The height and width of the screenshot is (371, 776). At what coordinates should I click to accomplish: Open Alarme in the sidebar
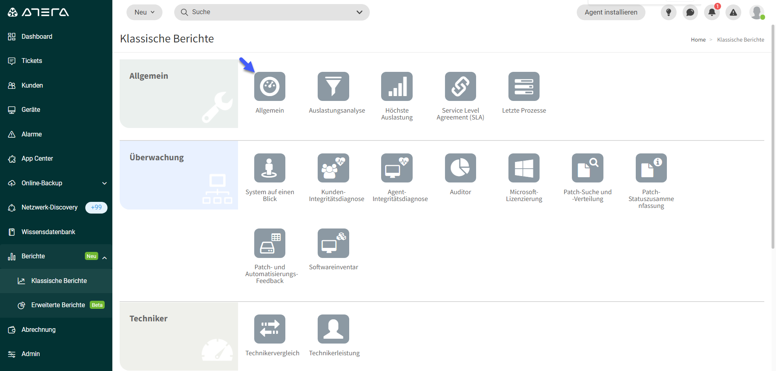pyautogui.click(x=56, y=134)
